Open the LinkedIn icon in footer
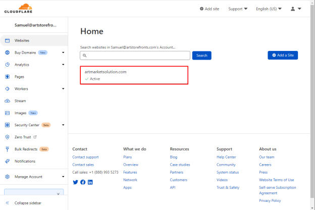 coord(90,182)
